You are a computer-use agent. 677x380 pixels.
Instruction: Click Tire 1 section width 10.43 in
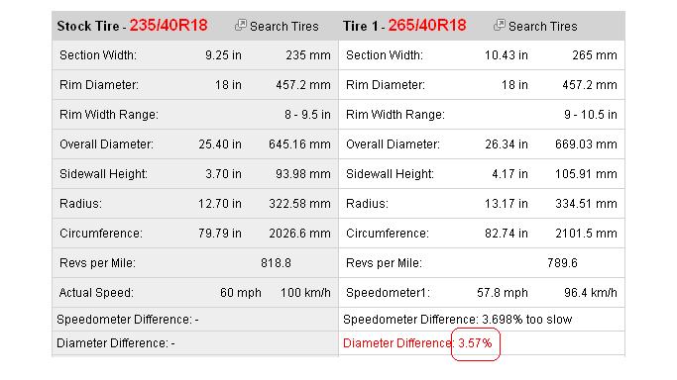(x=507, y=55)
